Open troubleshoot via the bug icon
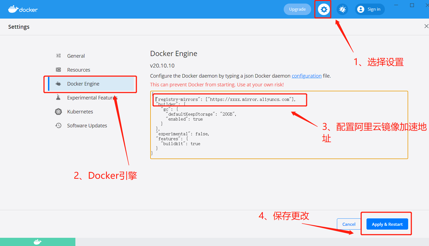The image size is (429, 246). point(342,9)
